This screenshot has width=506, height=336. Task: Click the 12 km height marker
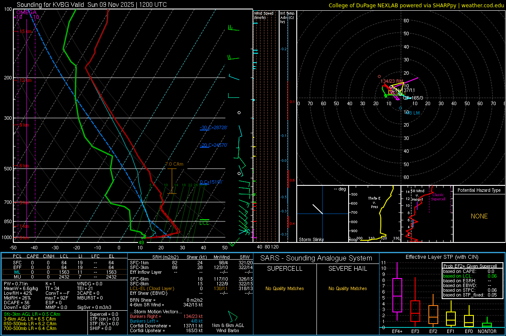pyautogui.click(x=25, y=80)
